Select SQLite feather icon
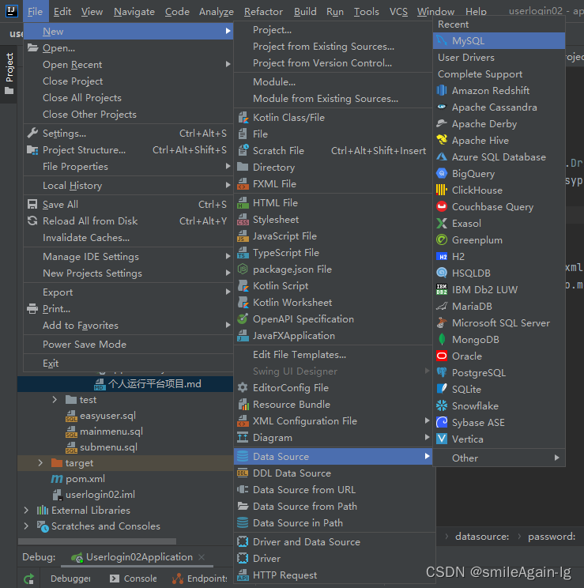584x588 pixels. [442, 389]
